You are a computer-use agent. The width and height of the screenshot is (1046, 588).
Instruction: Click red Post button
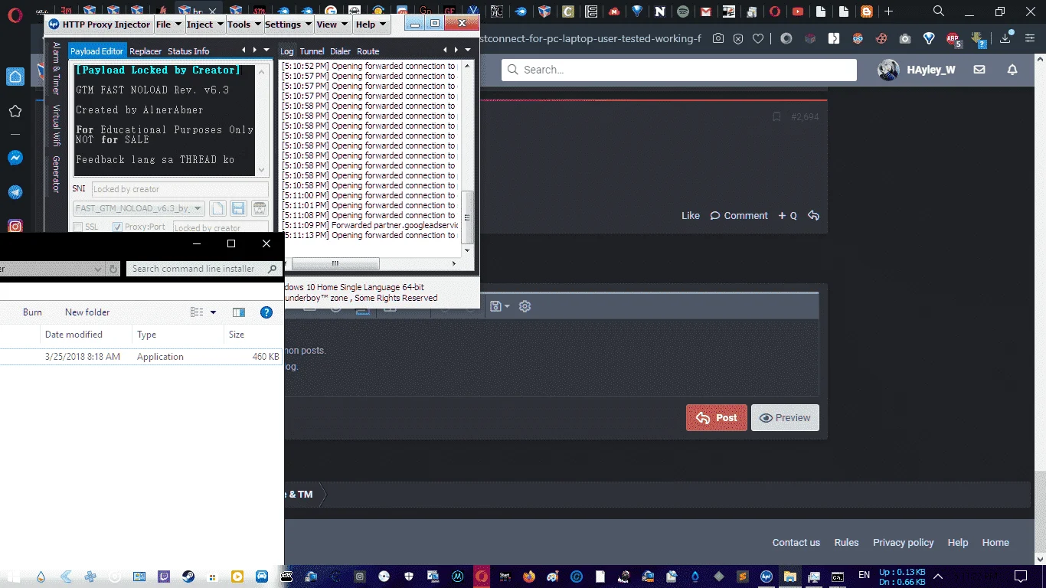coord(716,417)
